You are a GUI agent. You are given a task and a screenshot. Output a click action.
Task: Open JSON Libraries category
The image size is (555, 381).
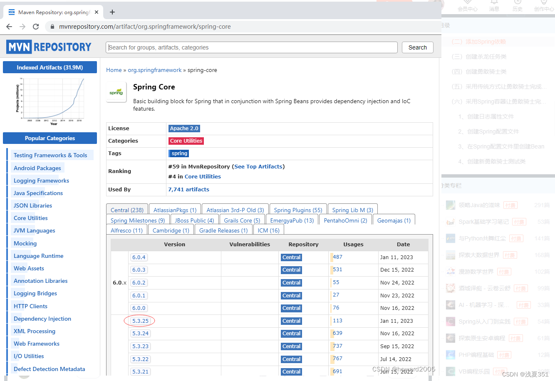pyautogui.click(x=33, y=205)
